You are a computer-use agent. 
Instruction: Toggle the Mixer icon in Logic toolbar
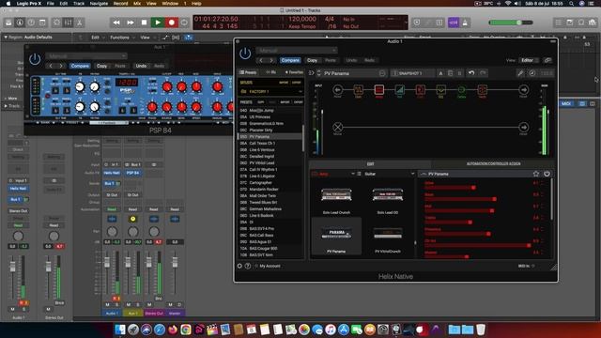69,23
